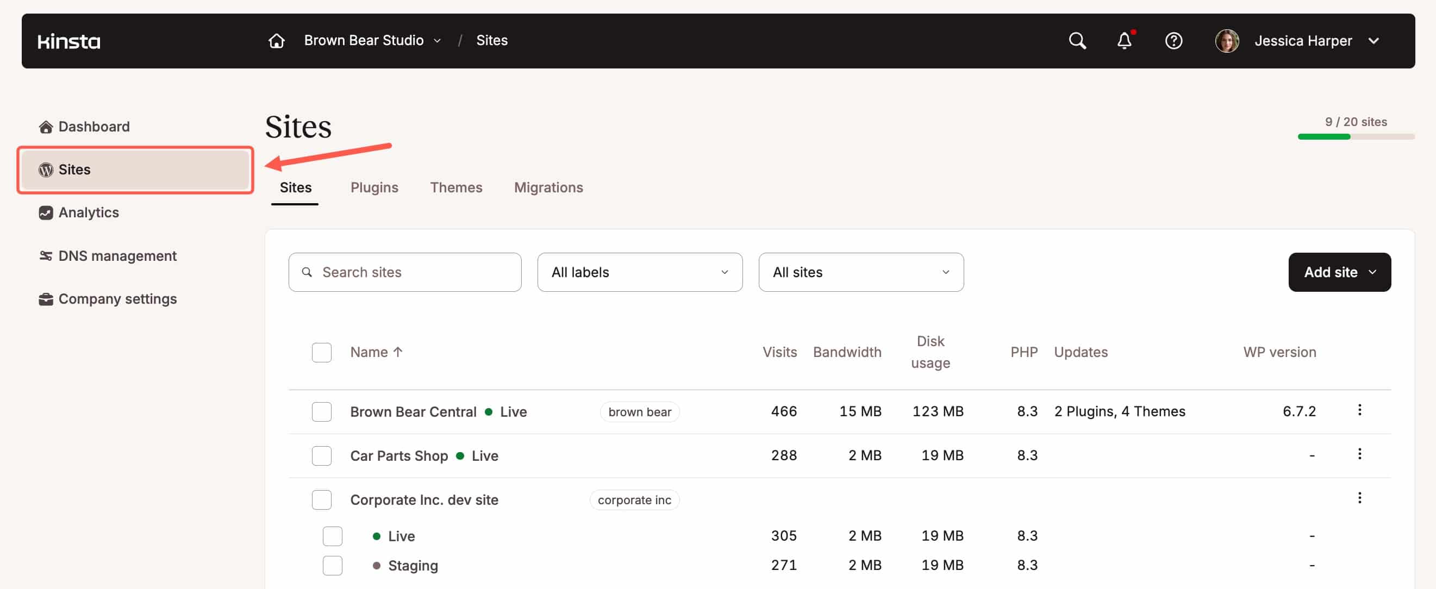1436x589 pixels.
Task: Click the 9 / 20 sites usage progress bar
Action: pyautogui.click(x=1356, y=136)
